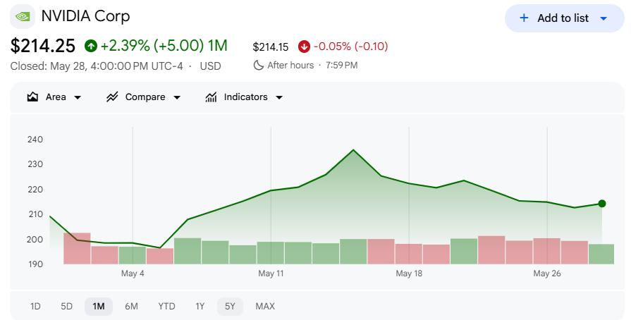This screenshot has height=320, width=631.
Task: Click the May 11 date axis label
Action: tap(271, 273)
